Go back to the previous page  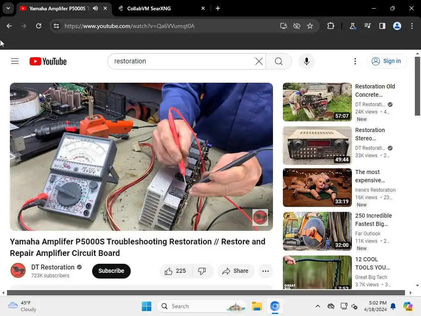[9, 26]
